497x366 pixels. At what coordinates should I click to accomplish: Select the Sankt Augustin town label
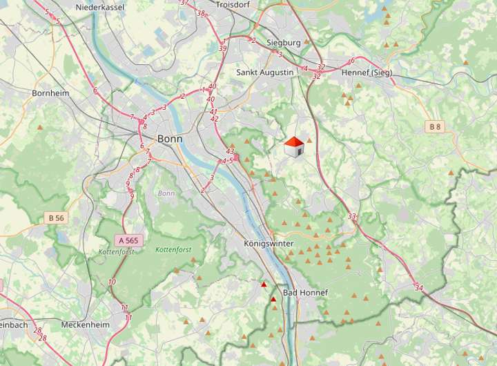click(265, 73)
